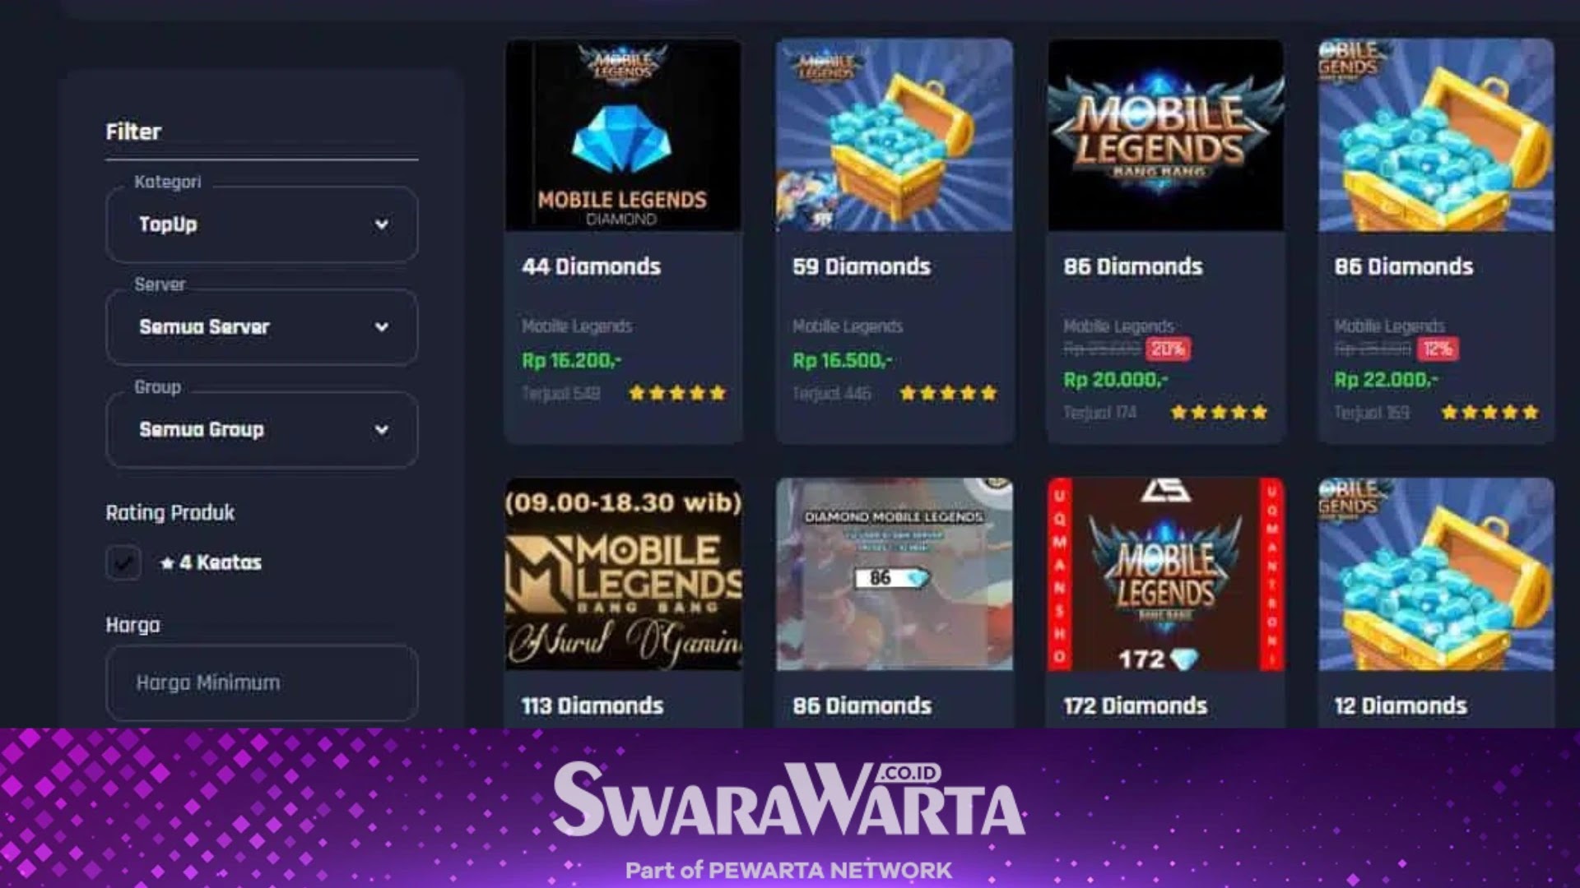Viewport: 1580px width, 888px height.
Task: Open the 12 Diamonds product title
Action: click(1401, 705)
